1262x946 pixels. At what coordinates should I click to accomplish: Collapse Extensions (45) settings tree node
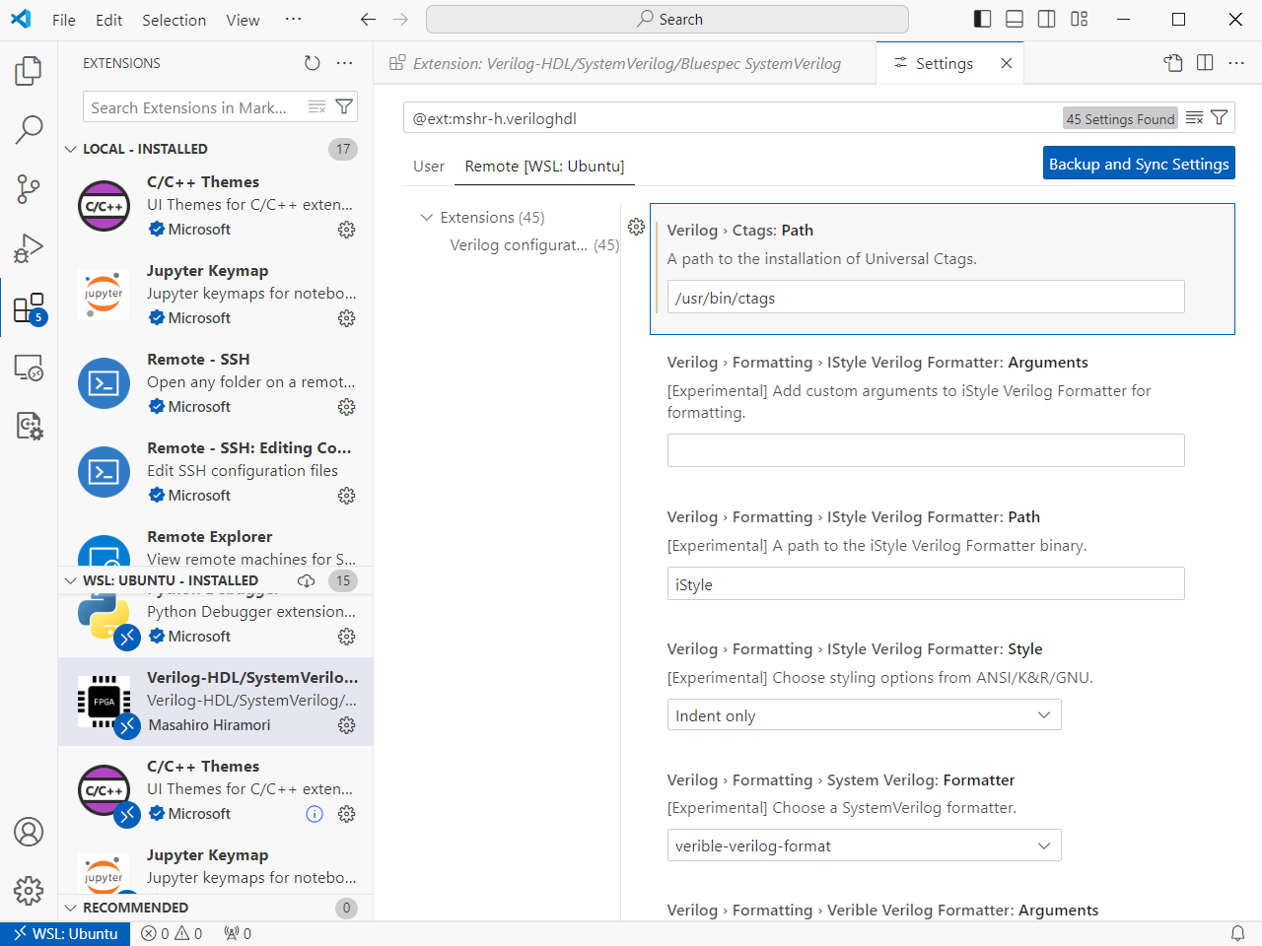pos(427,218)
